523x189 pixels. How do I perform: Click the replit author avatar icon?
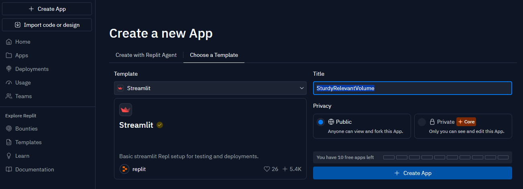click(124, 169)
